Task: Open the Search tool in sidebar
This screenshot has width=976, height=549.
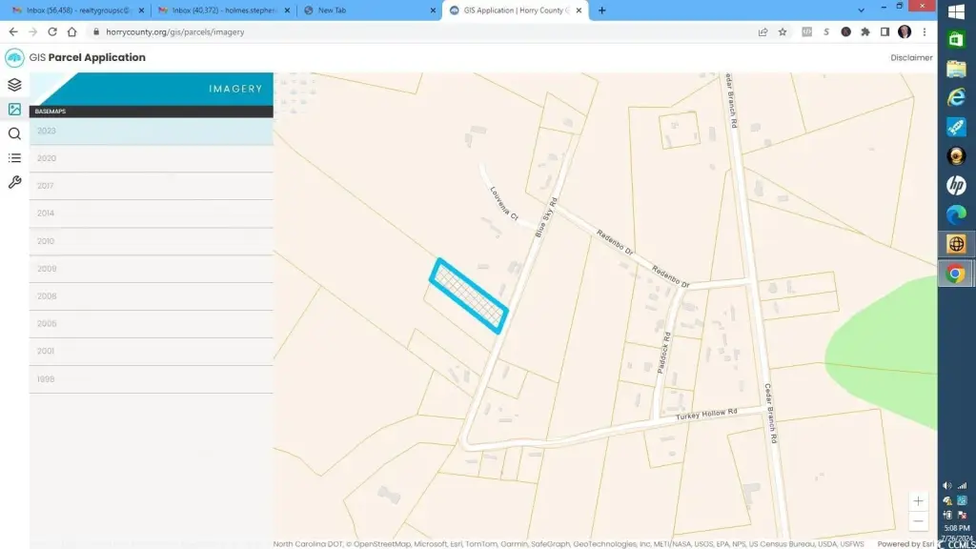Action: click(14, 133)
